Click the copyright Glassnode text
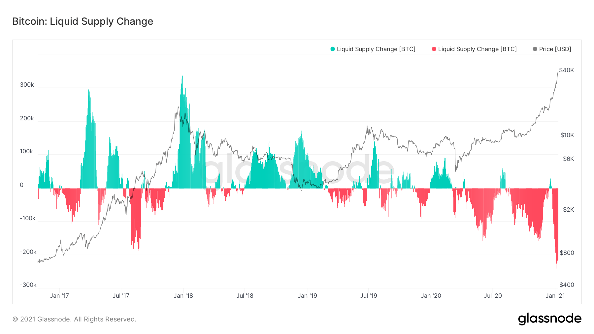The height and width of the screenshot is (334, 594). click(74, 319)
